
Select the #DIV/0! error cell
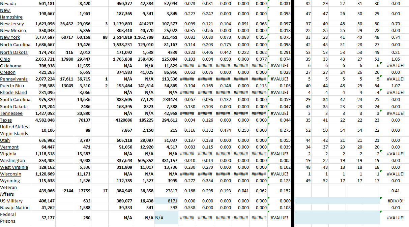396,201
